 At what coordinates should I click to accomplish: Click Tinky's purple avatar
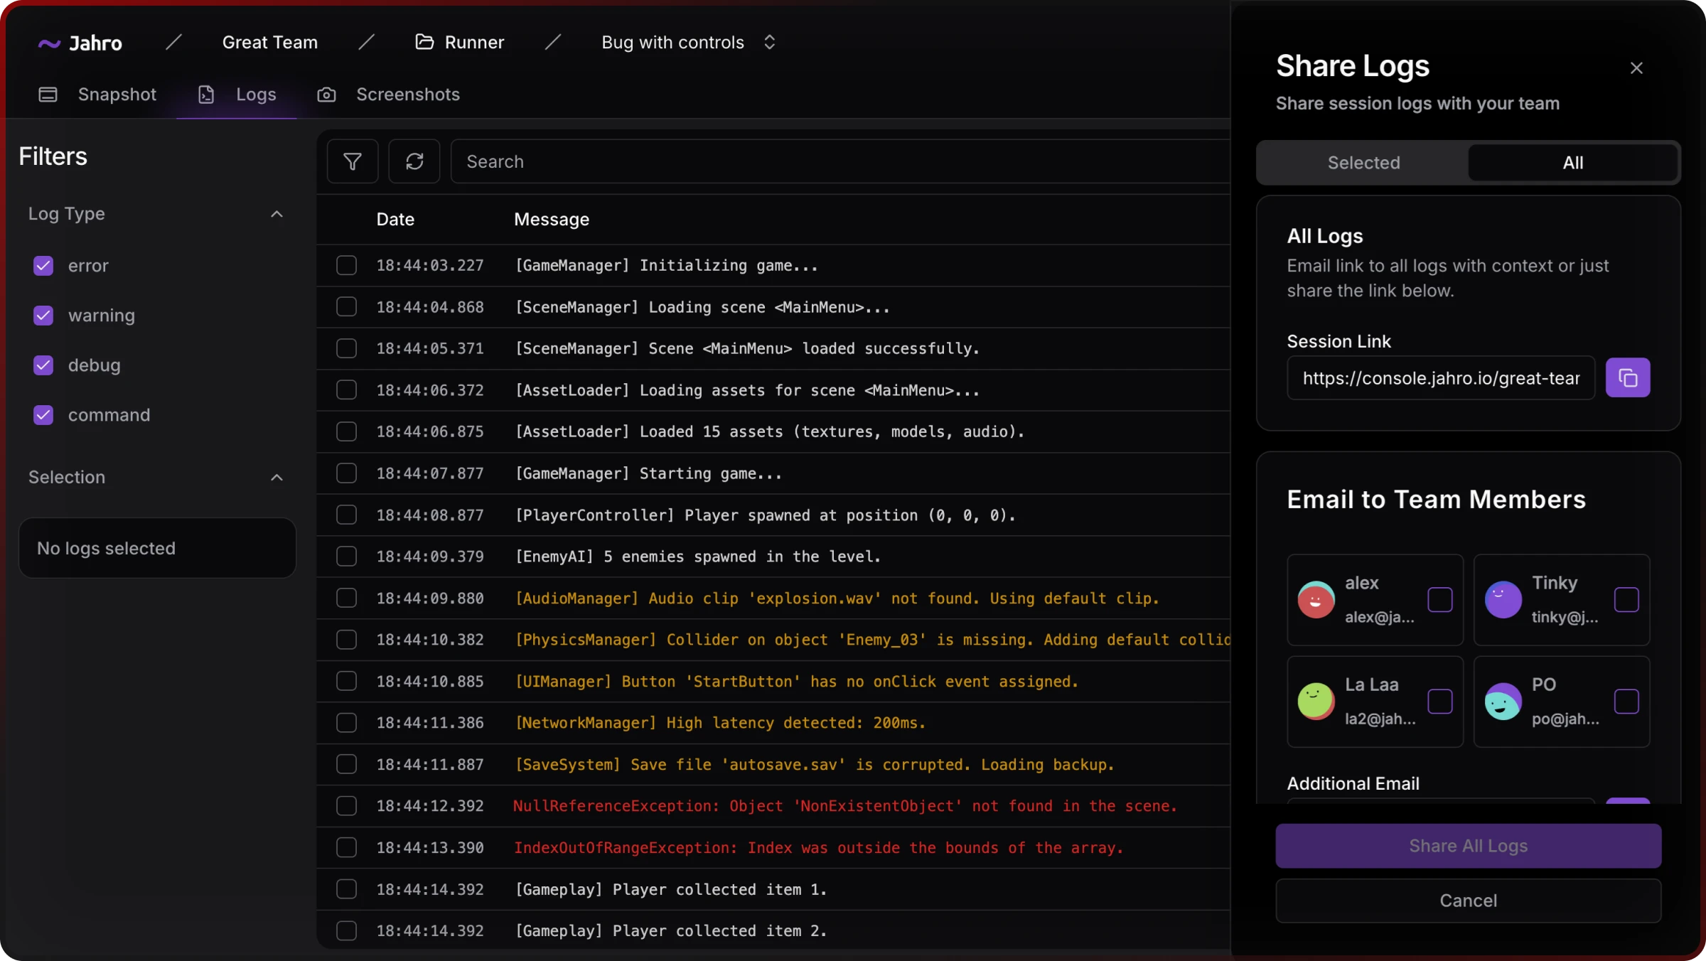point(1503,600)
